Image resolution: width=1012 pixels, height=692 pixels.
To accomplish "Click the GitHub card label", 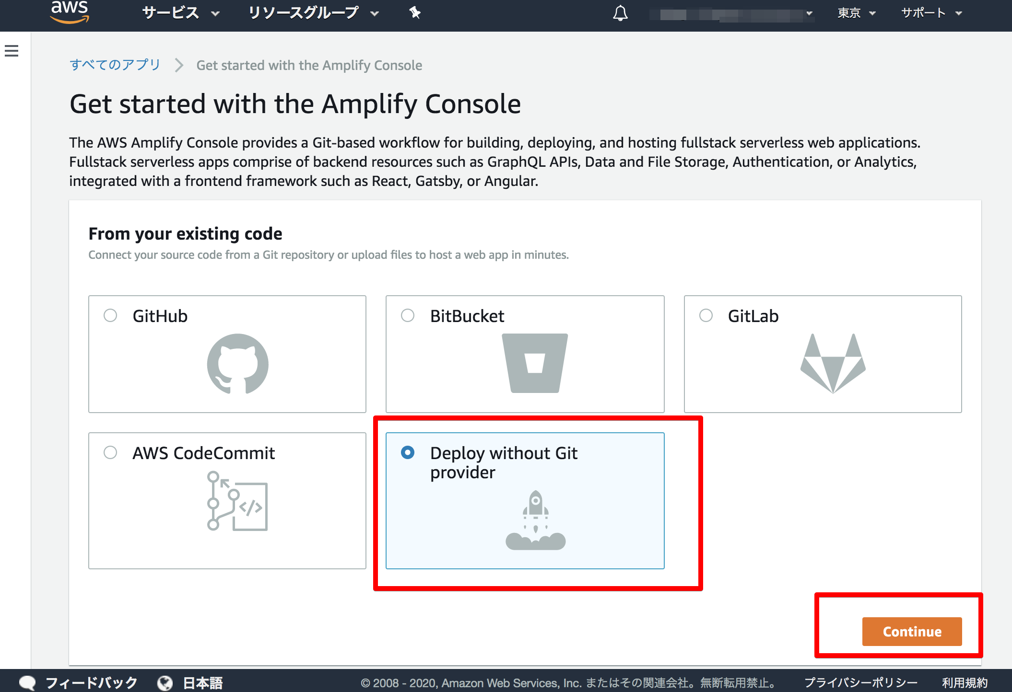I will point(160,316).
